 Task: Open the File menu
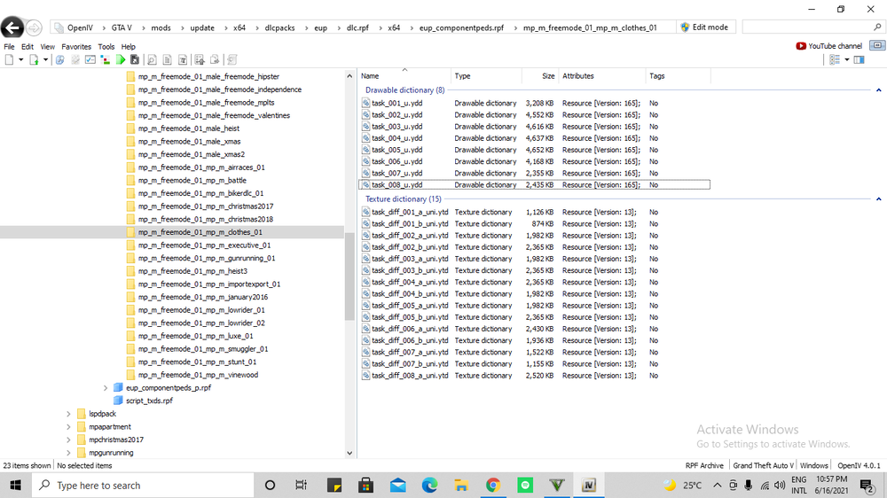[x=9, y=47]
